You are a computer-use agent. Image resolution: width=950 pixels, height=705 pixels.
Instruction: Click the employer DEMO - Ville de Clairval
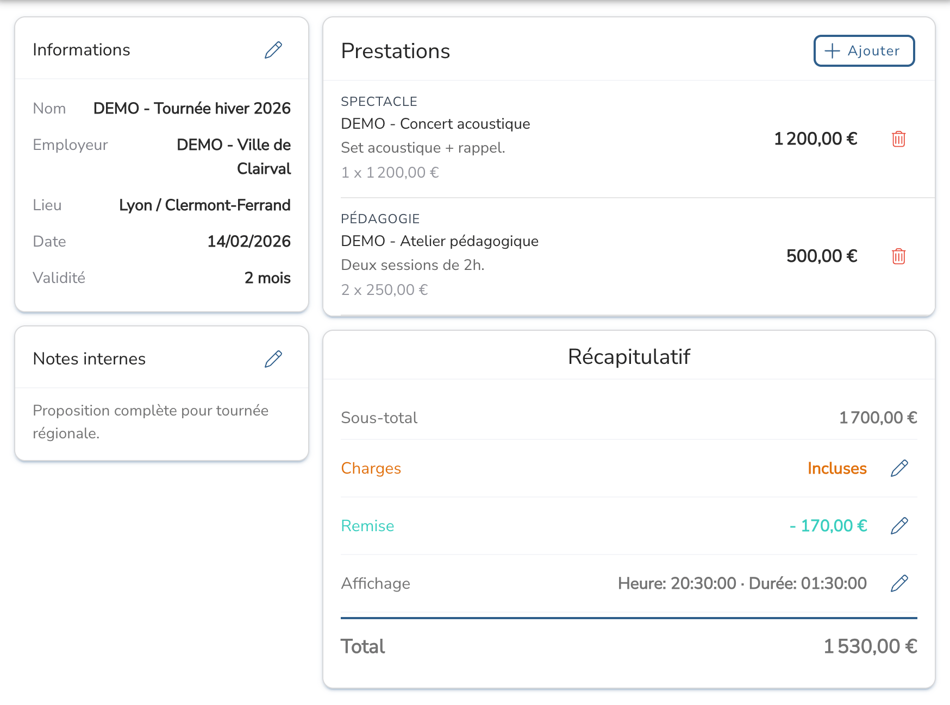pos(234,156)
